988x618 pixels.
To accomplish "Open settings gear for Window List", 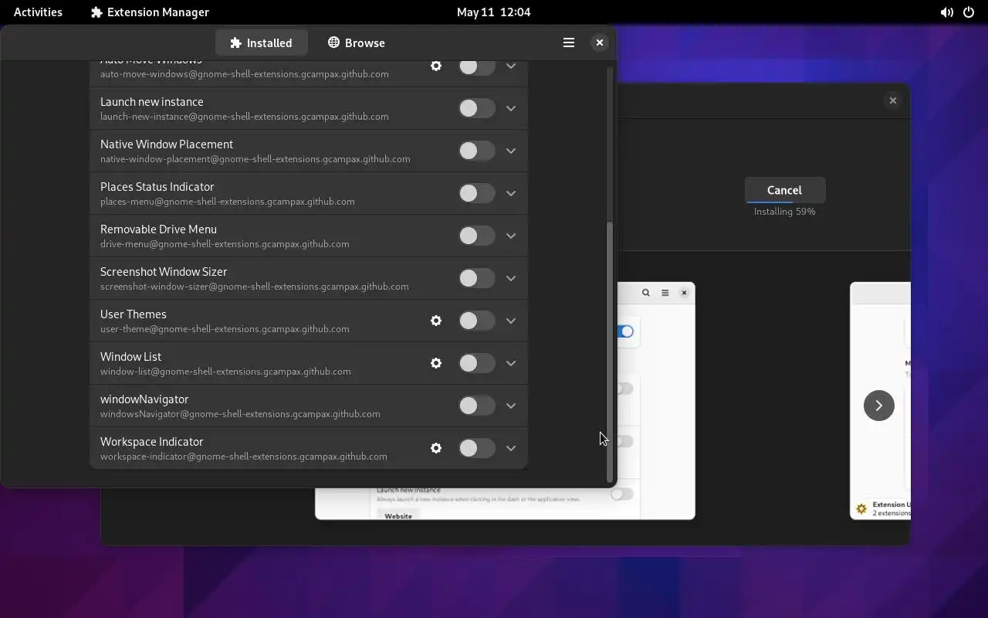I will coord(436,363).
